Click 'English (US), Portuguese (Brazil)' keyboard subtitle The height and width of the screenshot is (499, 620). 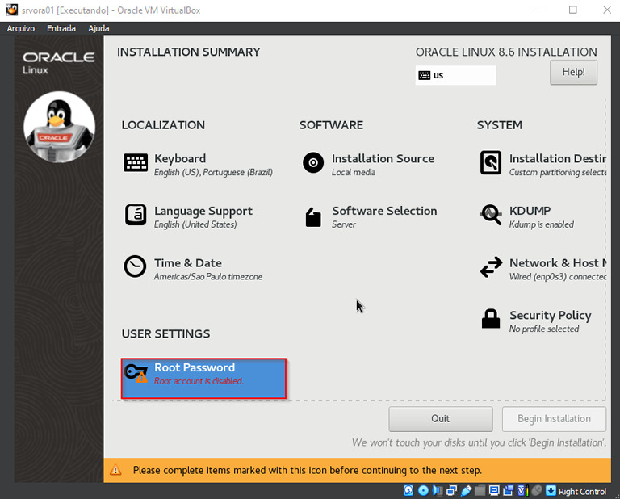(x=213, y=173)
